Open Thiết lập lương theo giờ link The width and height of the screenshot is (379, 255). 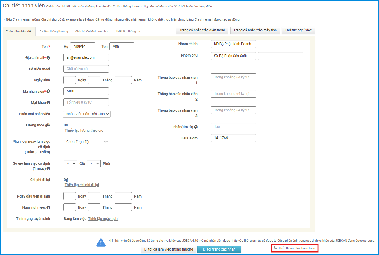84,130
